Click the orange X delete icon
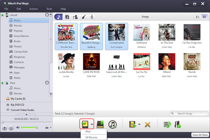 click(x=147, y=124)
